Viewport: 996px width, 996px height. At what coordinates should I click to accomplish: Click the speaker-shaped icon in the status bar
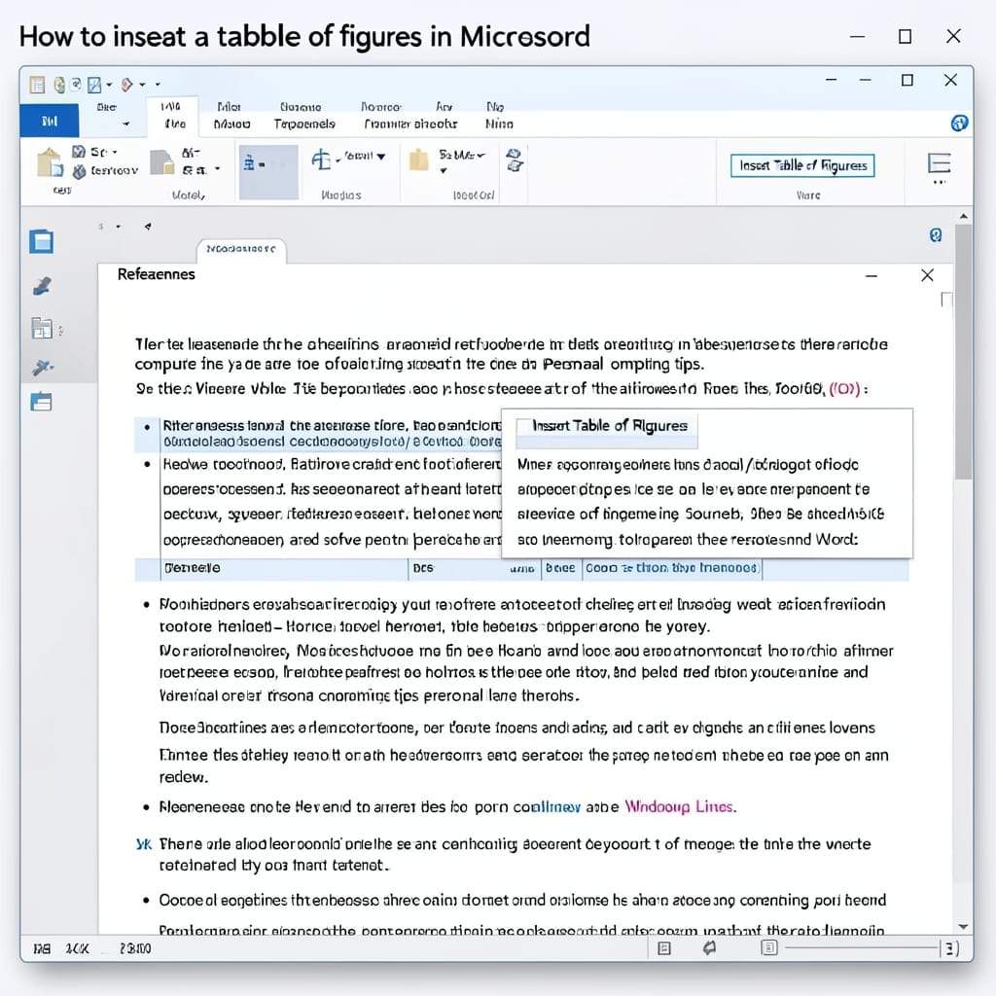pos(709,948)
